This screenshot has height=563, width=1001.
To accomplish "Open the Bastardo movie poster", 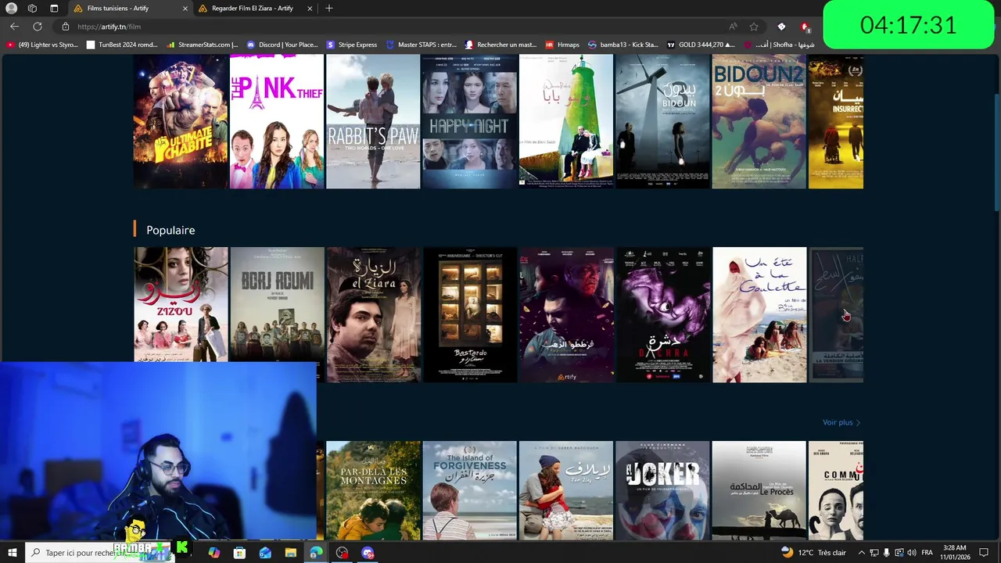I will (x=469, y=314).
